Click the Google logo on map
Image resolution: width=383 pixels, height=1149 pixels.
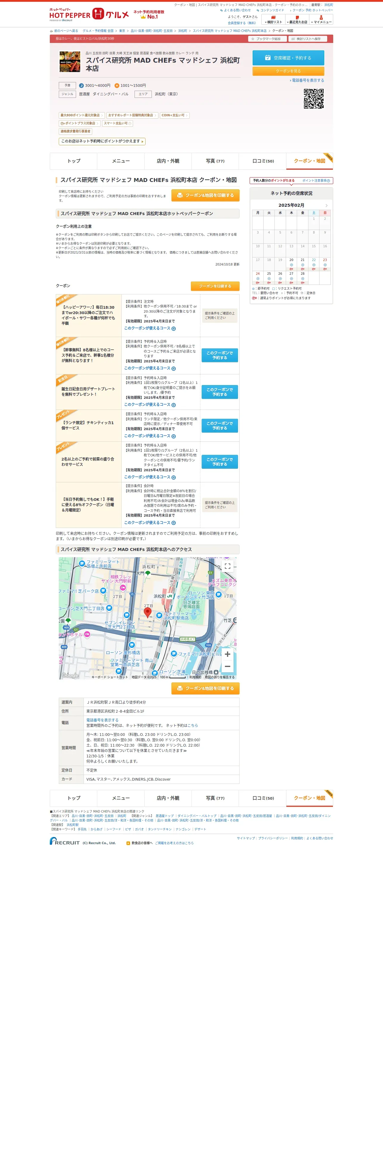[x=70, y=675]
